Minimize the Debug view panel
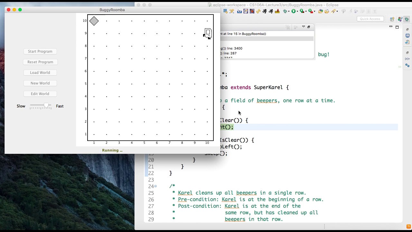The image size is (412, 232). tap(309, 27)
